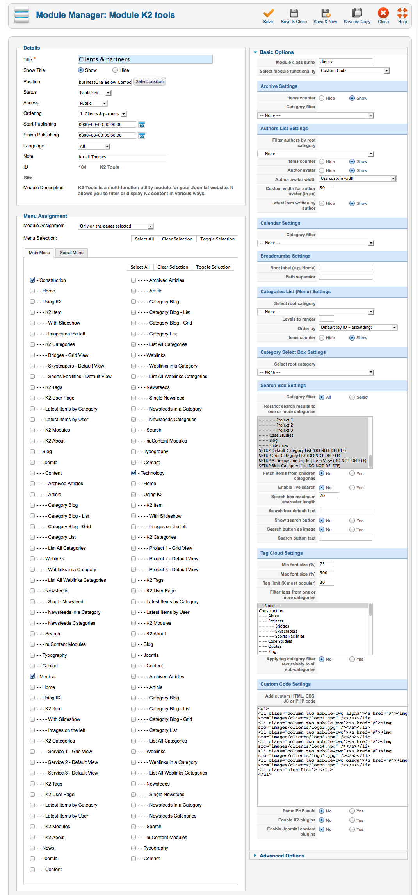Set Show Title to Show
The height and width of the screenshot is (895, 420).
pos(81,70)
